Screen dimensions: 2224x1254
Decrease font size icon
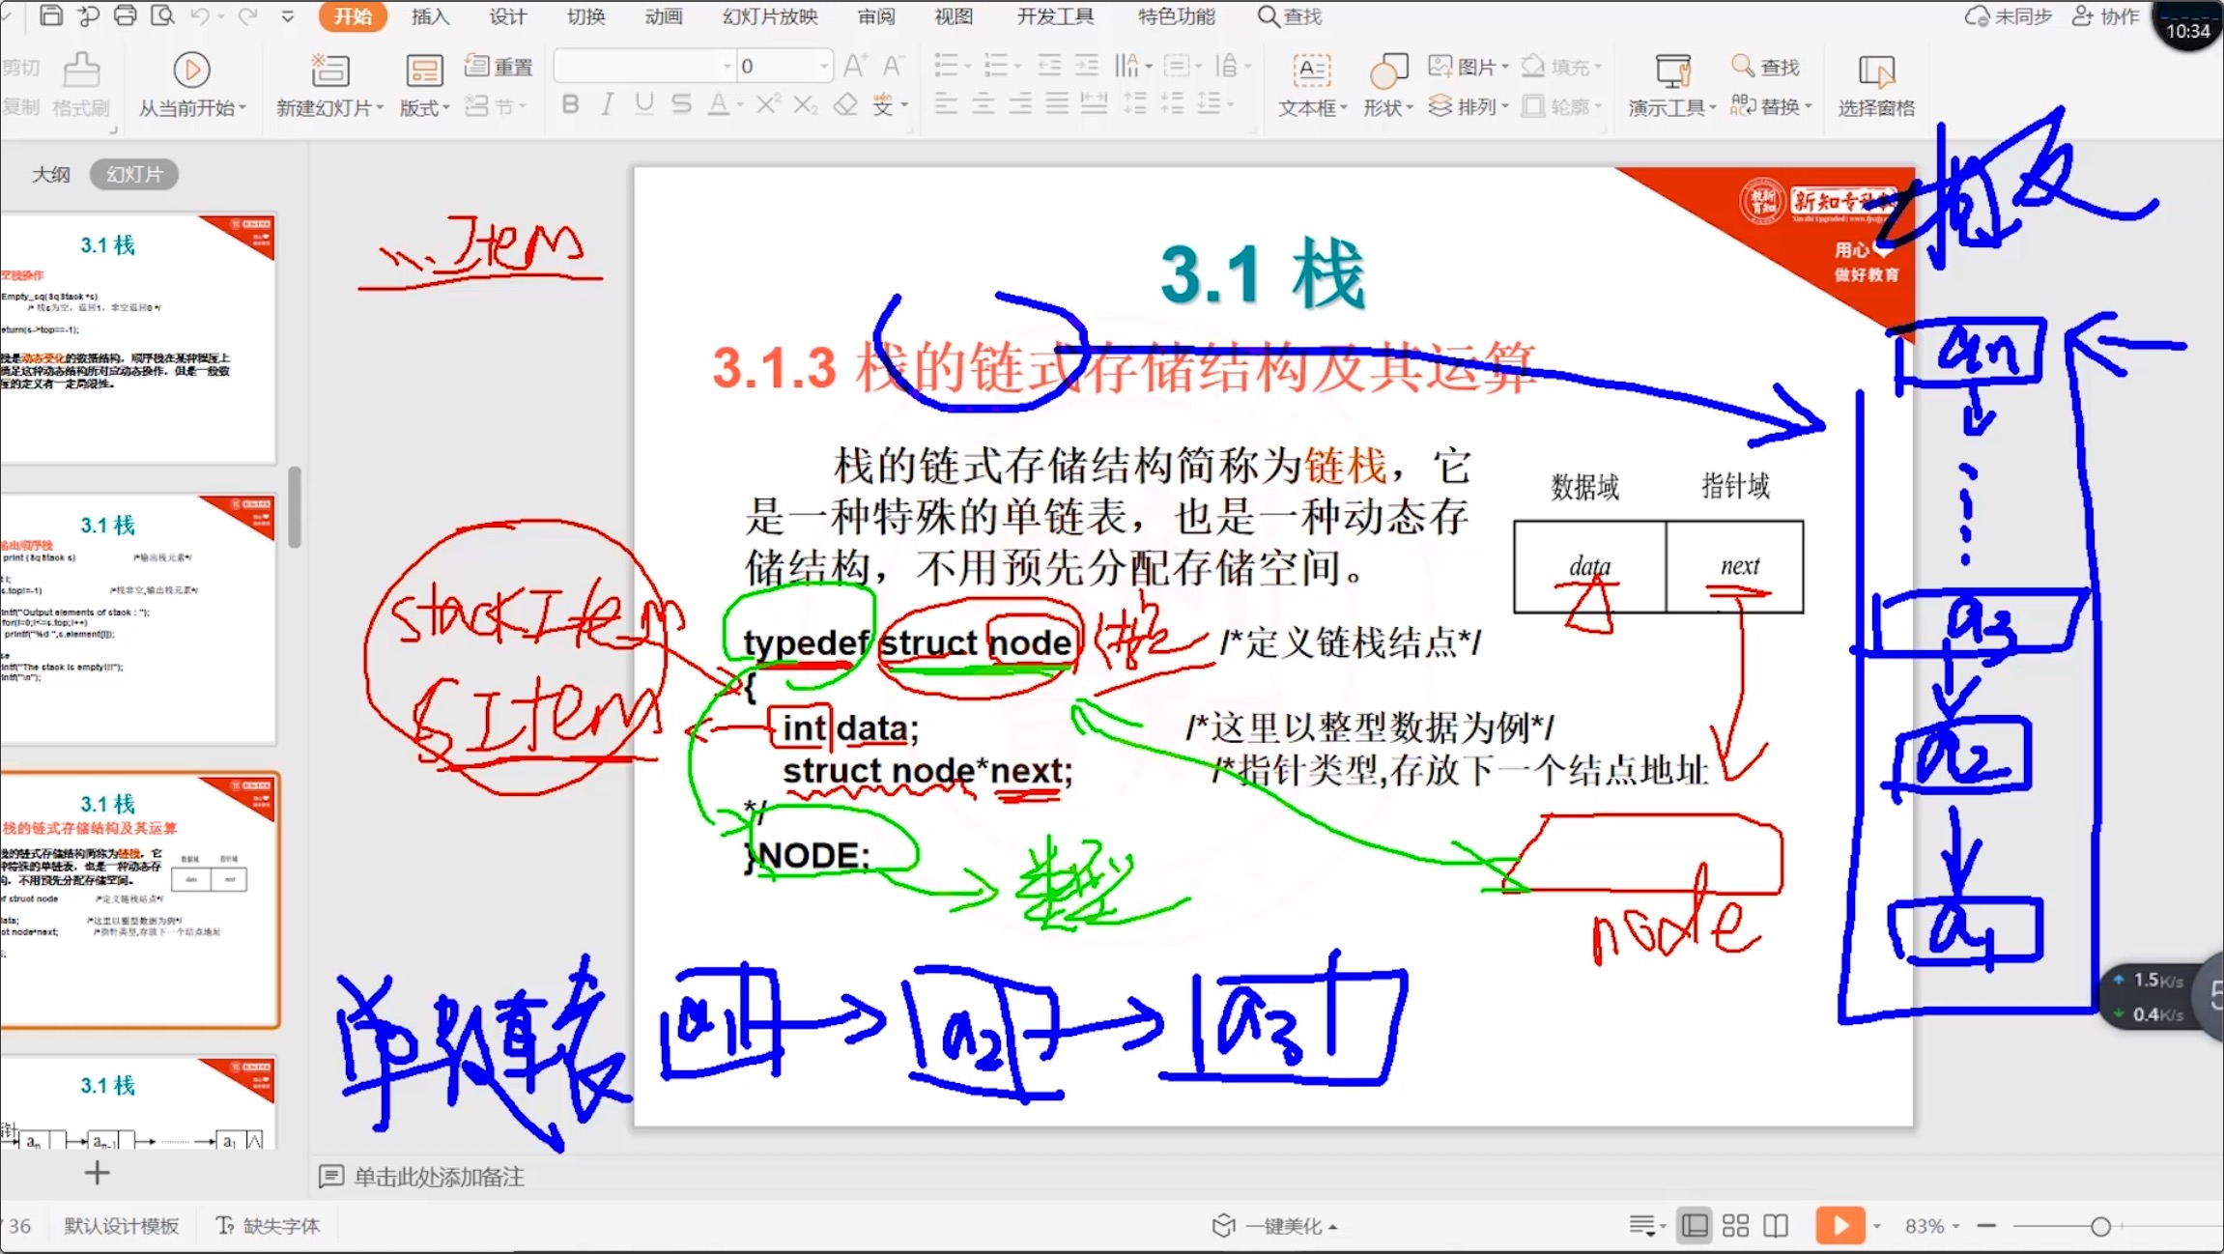(x=893, y=66)
